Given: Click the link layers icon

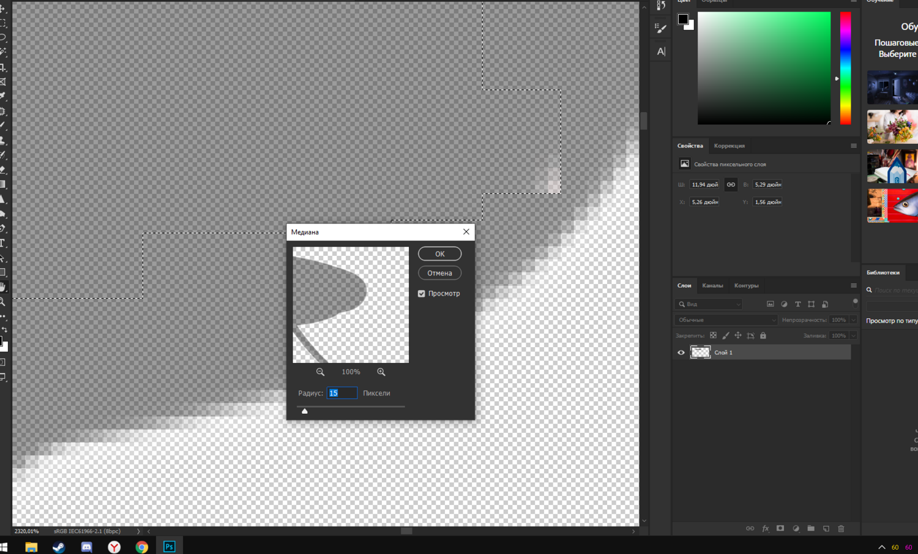Looking at the screenshot, I should (750, 528).
